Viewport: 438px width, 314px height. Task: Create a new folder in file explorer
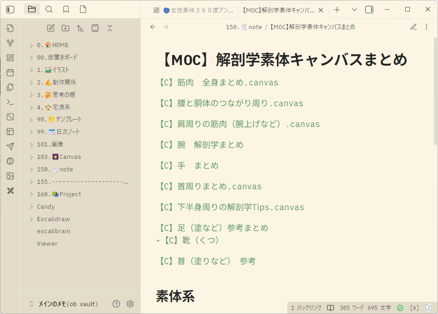coord(66,28)
